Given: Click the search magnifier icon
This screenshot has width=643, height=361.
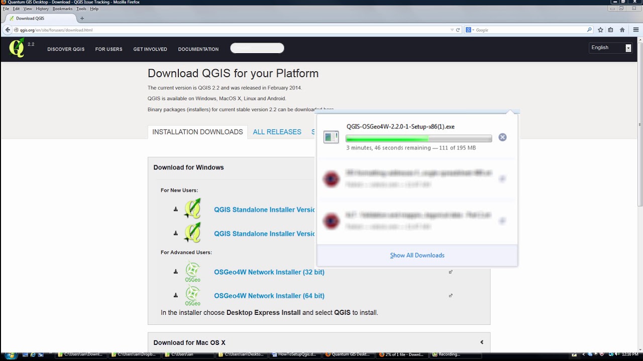Looking at the screenshot, I should pos(589,30).
